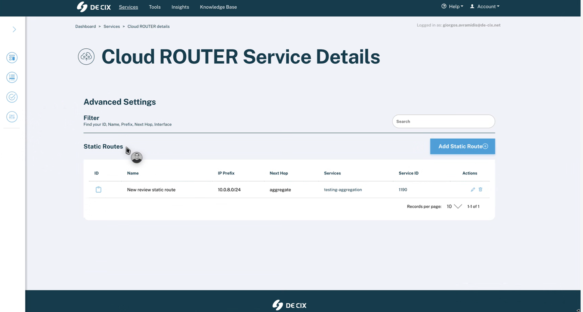Click the Help question mark icon
The image size is (583, 312).
[444, 6]
